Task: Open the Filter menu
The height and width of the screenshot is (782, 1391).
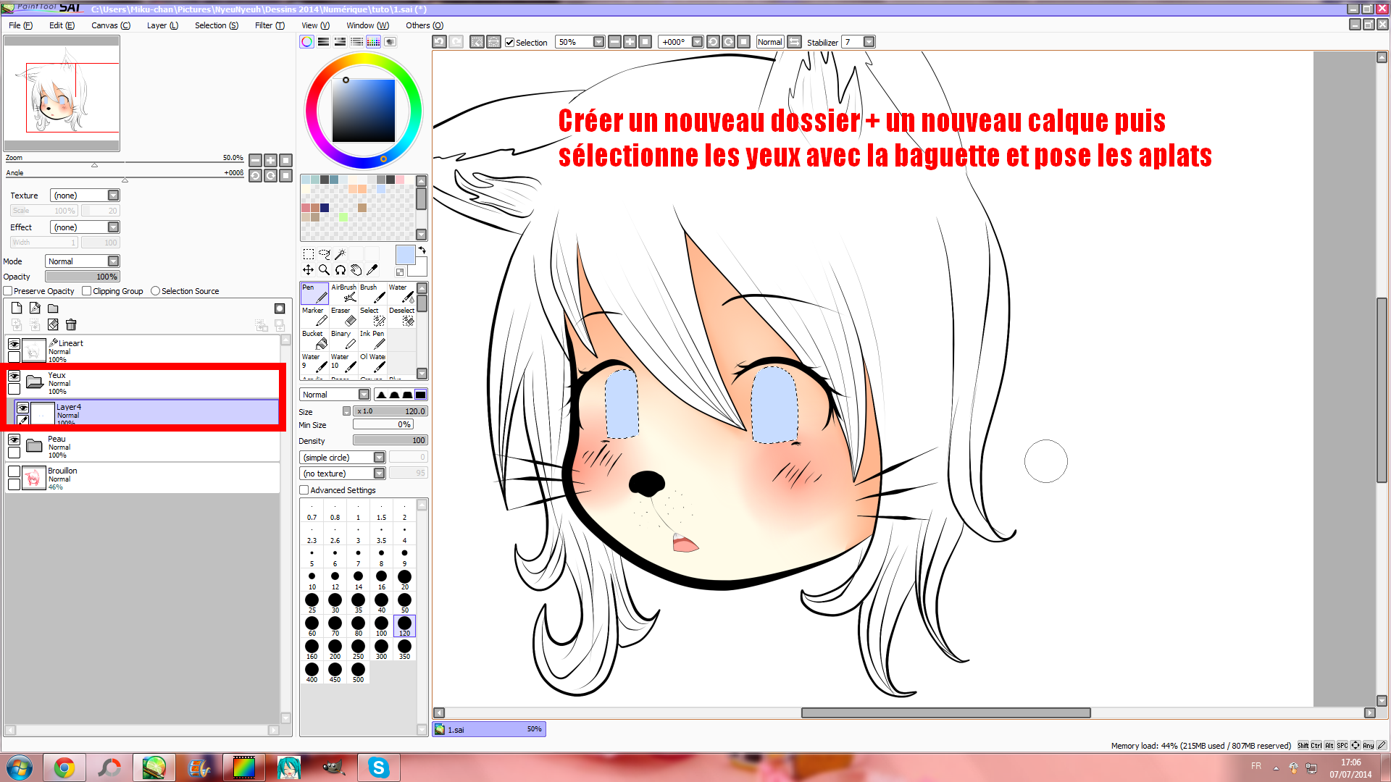Action: coord(270,25)
